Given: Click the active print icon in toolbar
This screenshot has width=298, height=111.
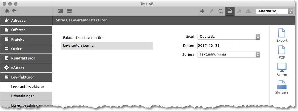Looking at the screenshot, I should point(230,11).
